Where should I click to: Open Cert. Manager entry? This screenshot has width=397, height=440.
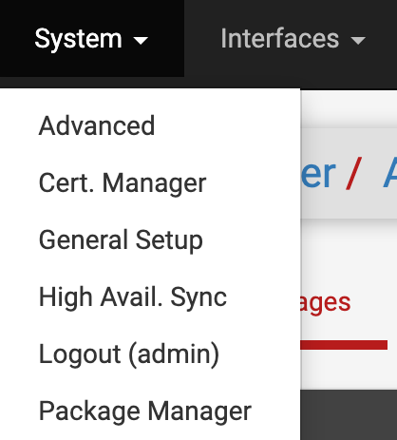click(150, 182)
